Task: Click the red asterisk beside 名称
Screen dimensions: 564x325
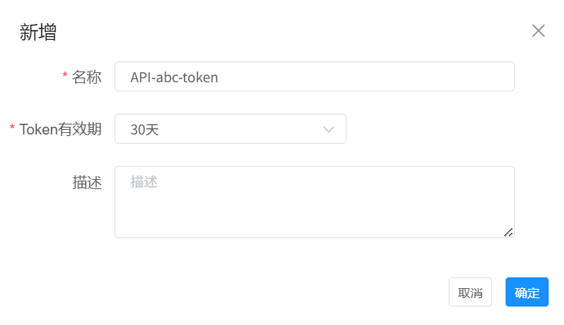Action: click(x=65, y=77)
